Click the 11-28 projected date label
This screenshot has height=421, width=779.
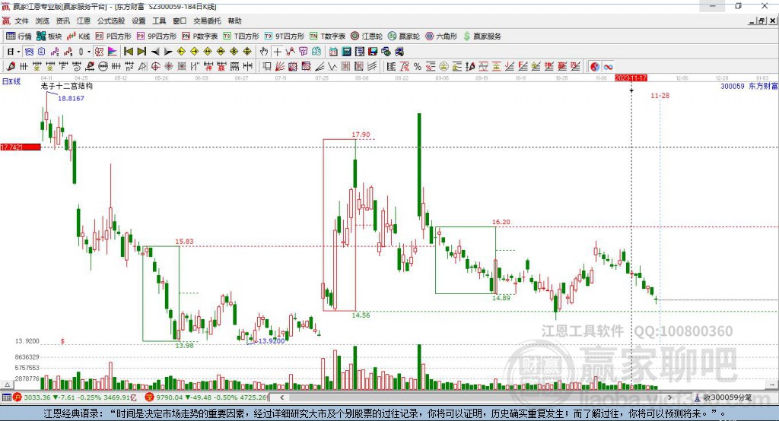coord(660,95)
